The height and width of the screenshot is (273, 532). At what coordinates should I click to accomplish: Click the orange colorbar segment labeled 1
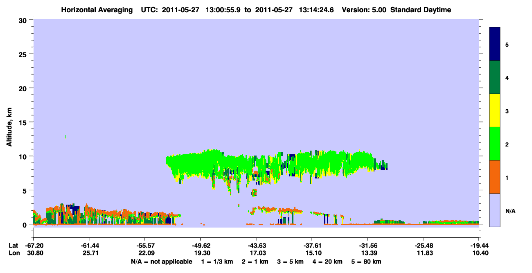(x=495, y=177)
